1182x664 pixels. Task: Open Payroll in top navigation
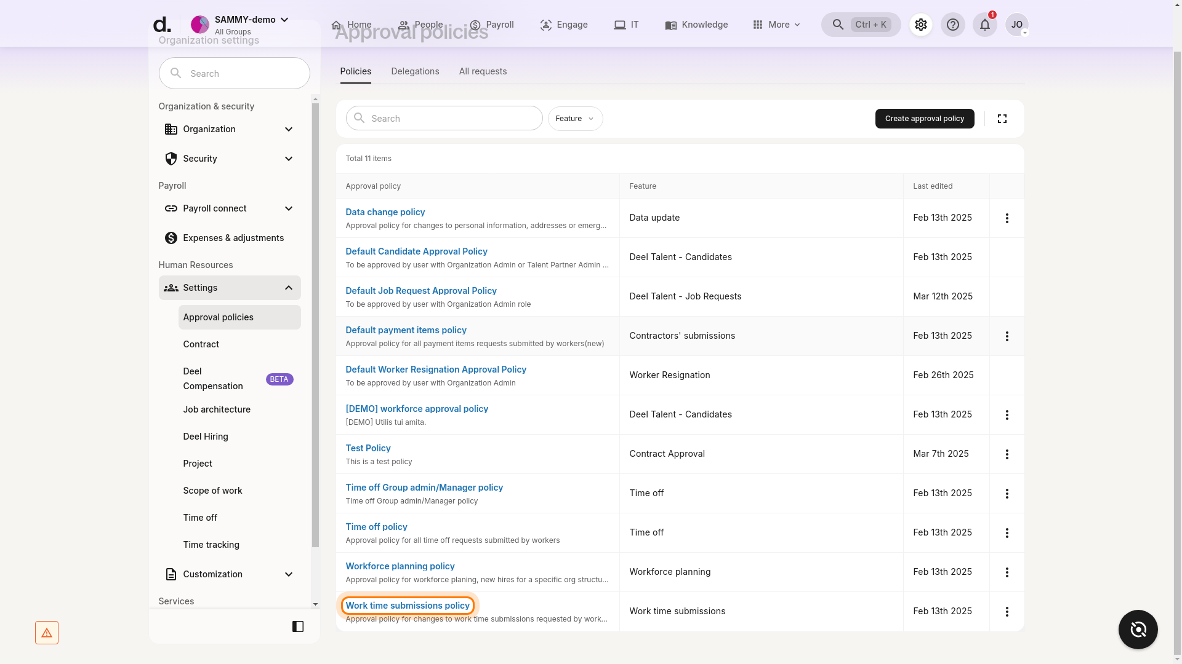click(x=491, y=25)
